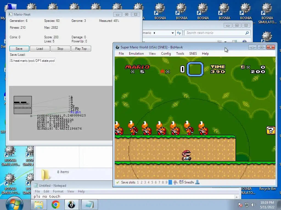Click the Mario-Neat window title icon
Screen dimensions: 281x210
click(x=10, y=14)
